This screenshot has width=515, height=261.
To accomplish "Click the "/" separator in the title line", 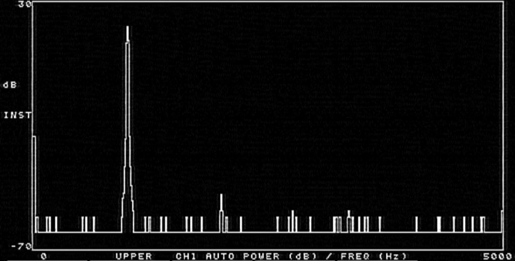I will 330,256.
